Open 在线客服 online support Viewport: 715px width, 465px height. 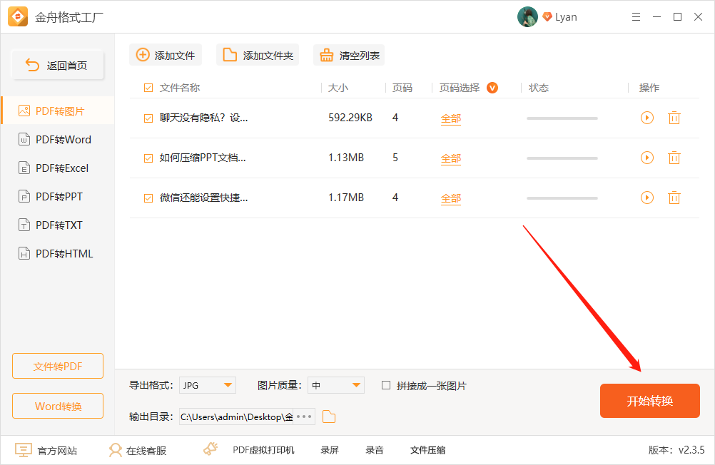[138, 451]
